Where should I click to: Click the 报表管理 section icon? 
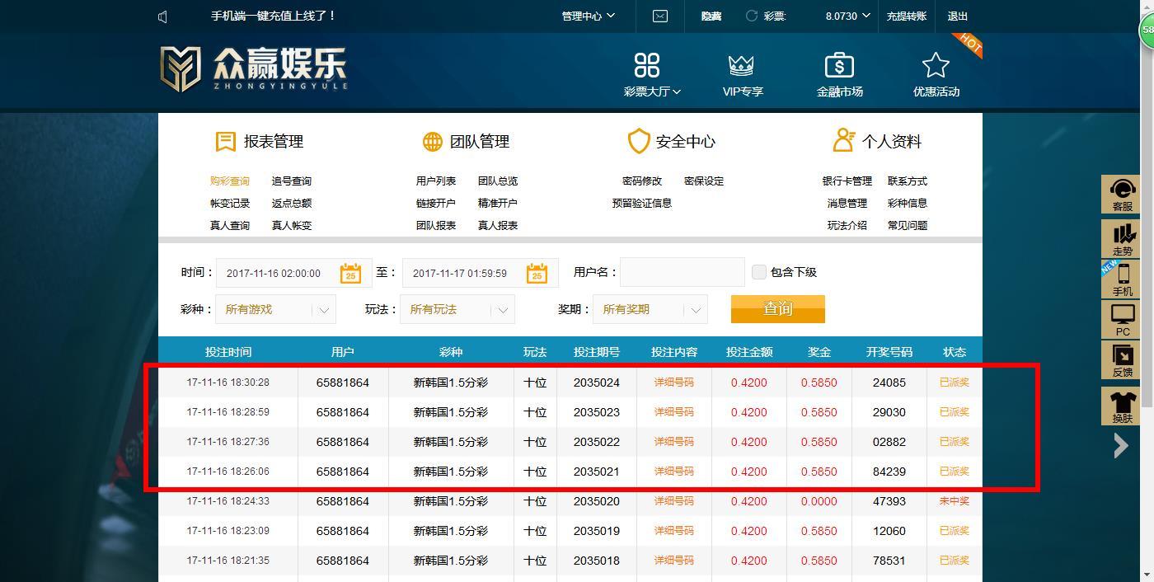[x=226, y=141]
